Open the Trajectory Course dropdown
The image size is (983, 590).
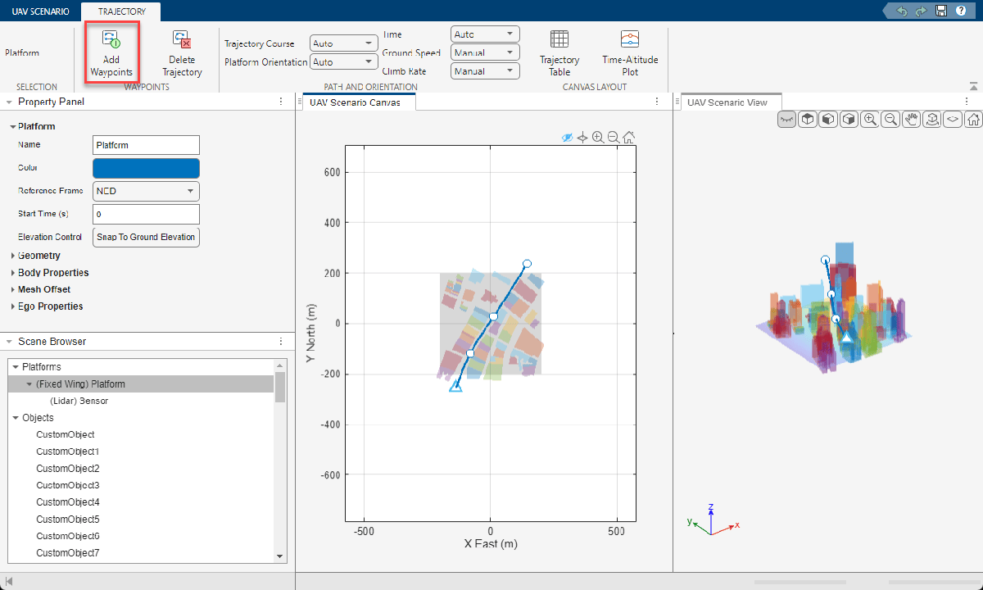pos(342,43)
